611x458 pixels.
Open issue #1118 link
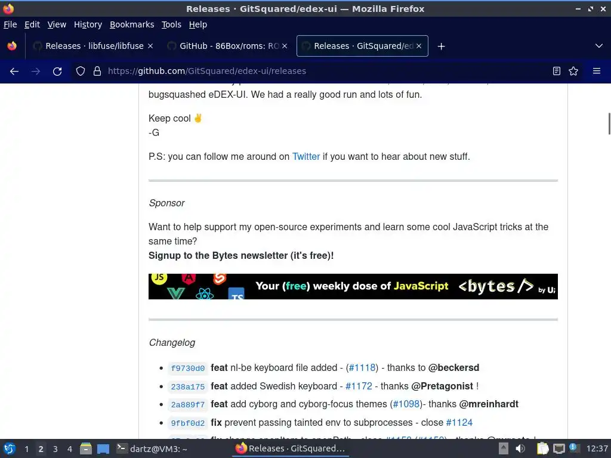tap(362, 367)
